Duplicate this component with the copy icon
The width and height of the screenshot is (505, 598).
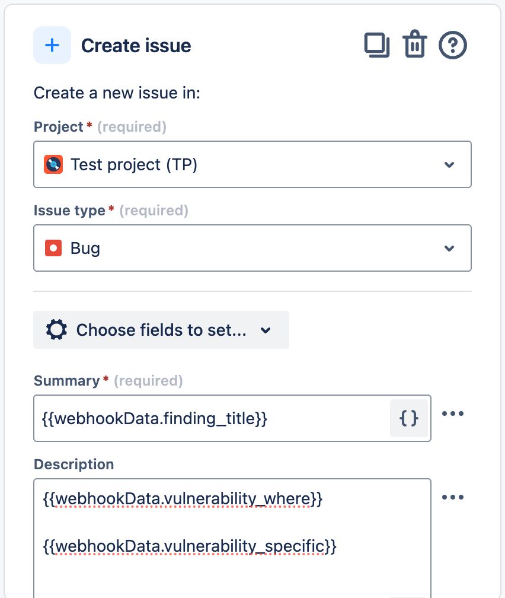376,46
